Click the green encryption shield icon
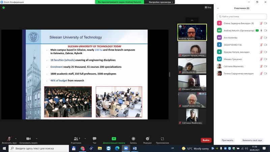This screenshot has width=270, height=152. pos(4,7)
